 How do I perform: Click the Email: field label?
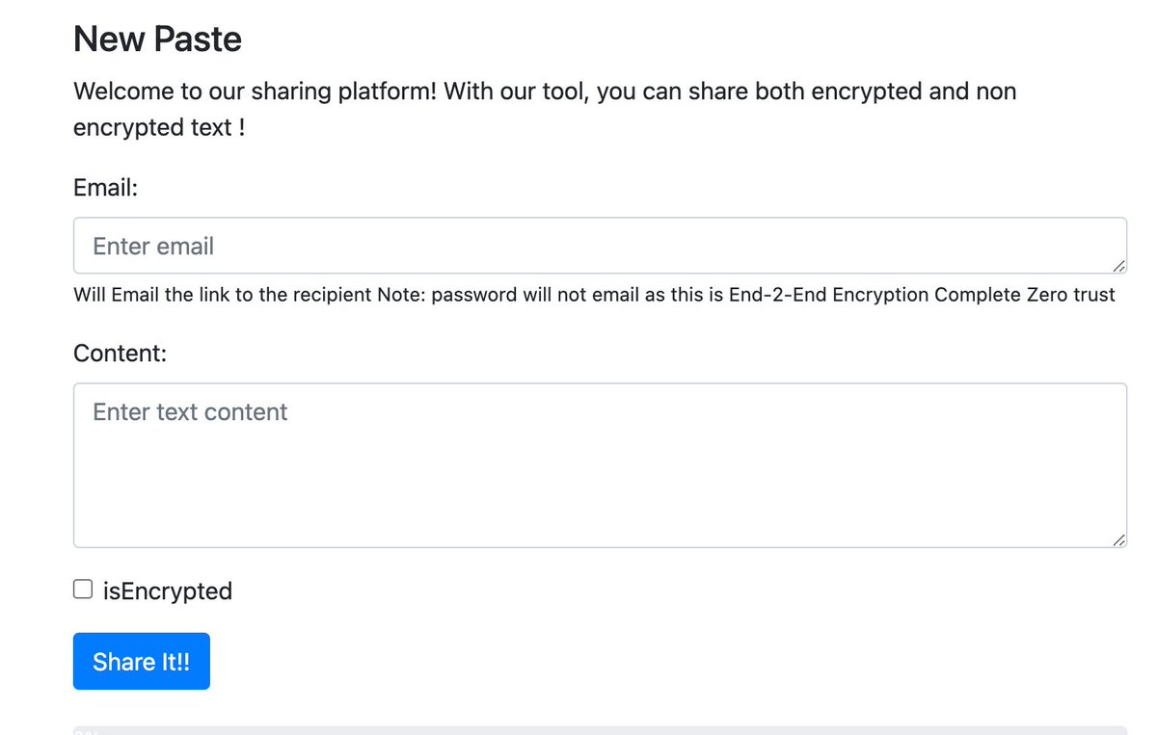tap(106, 187)
